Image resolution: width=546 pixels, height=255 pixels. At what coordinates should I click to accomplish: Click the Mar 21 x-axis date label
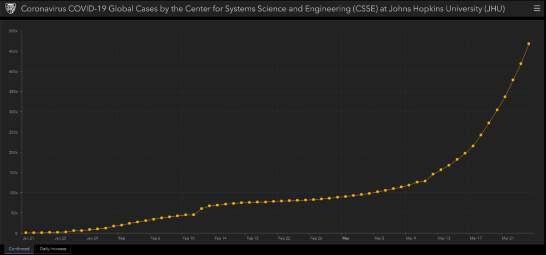[507, 239]
